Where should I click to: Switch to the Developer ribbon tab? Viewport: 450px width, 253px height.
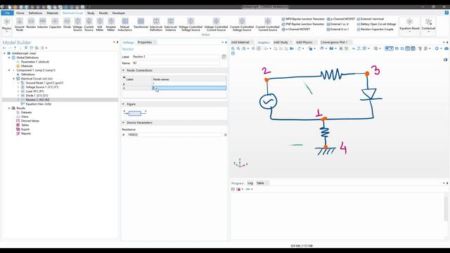[x=119, y=13]
